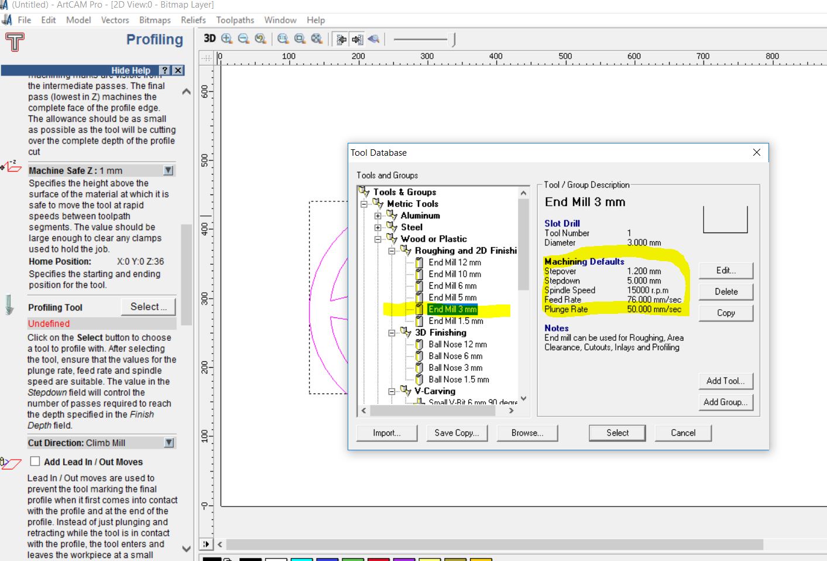
Task: Click the Zoom 1:1 icon
Action: (283, 39)
